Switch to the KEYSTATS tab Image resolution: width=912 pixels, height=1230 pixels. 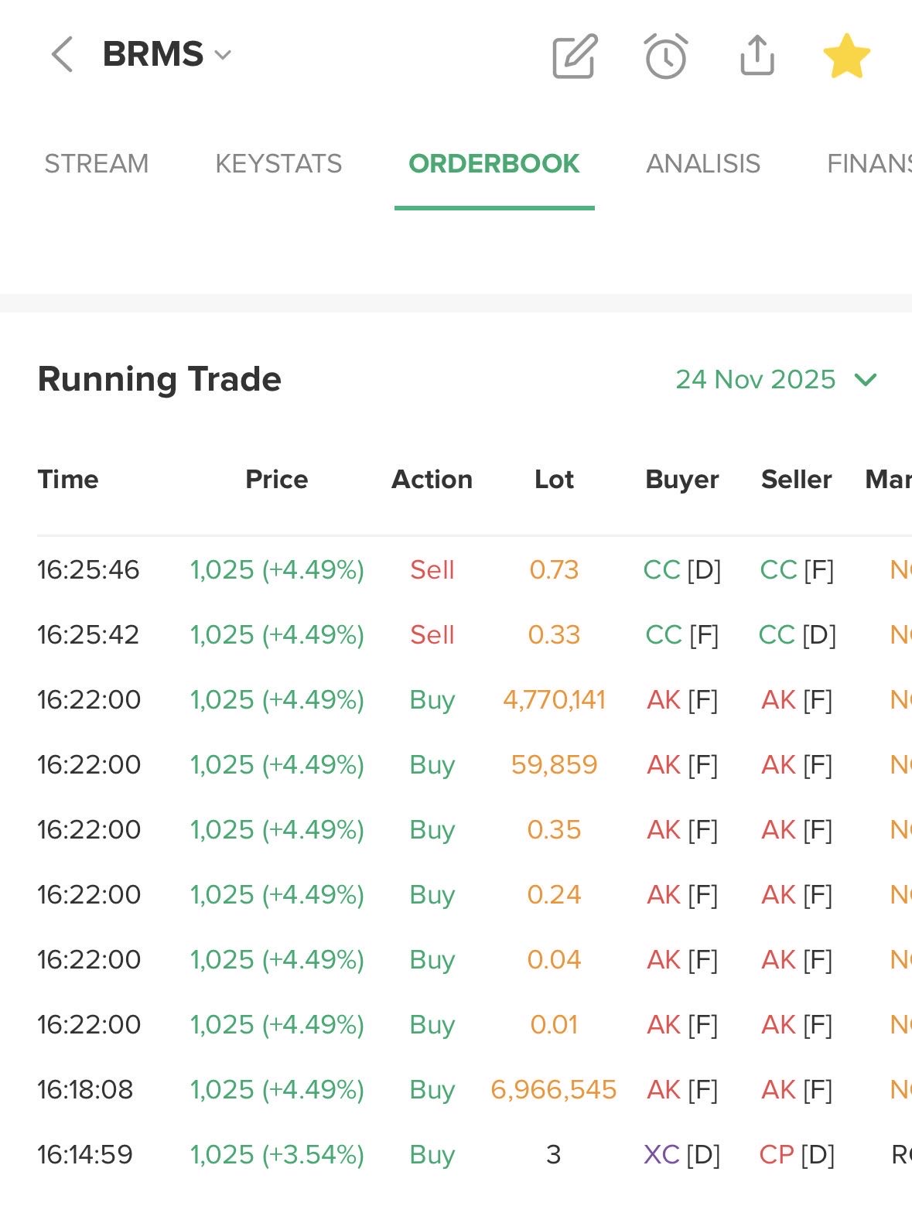[278, 163]
